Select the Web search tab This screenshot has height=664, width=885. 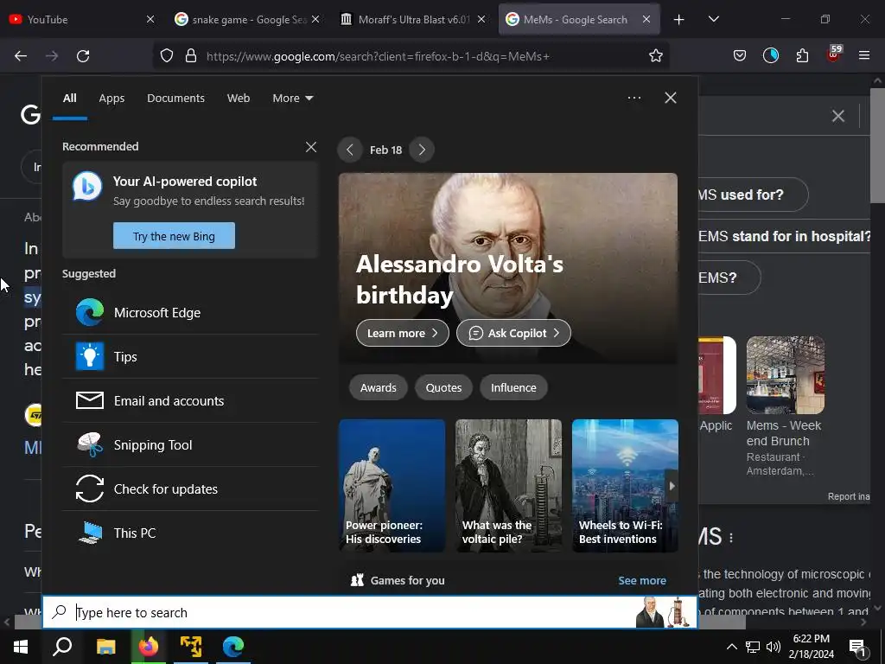click(239, 99)
